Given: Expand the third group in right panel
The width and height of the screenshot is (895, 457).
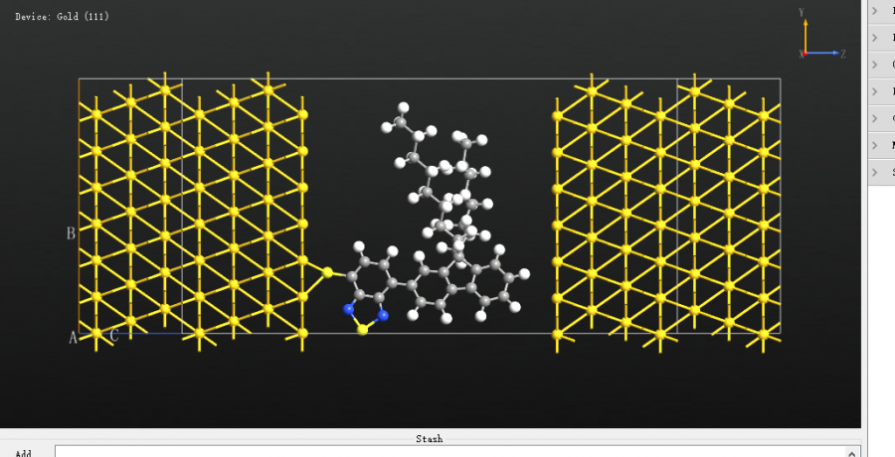Looking at the screenshot, I should [875, 65].
